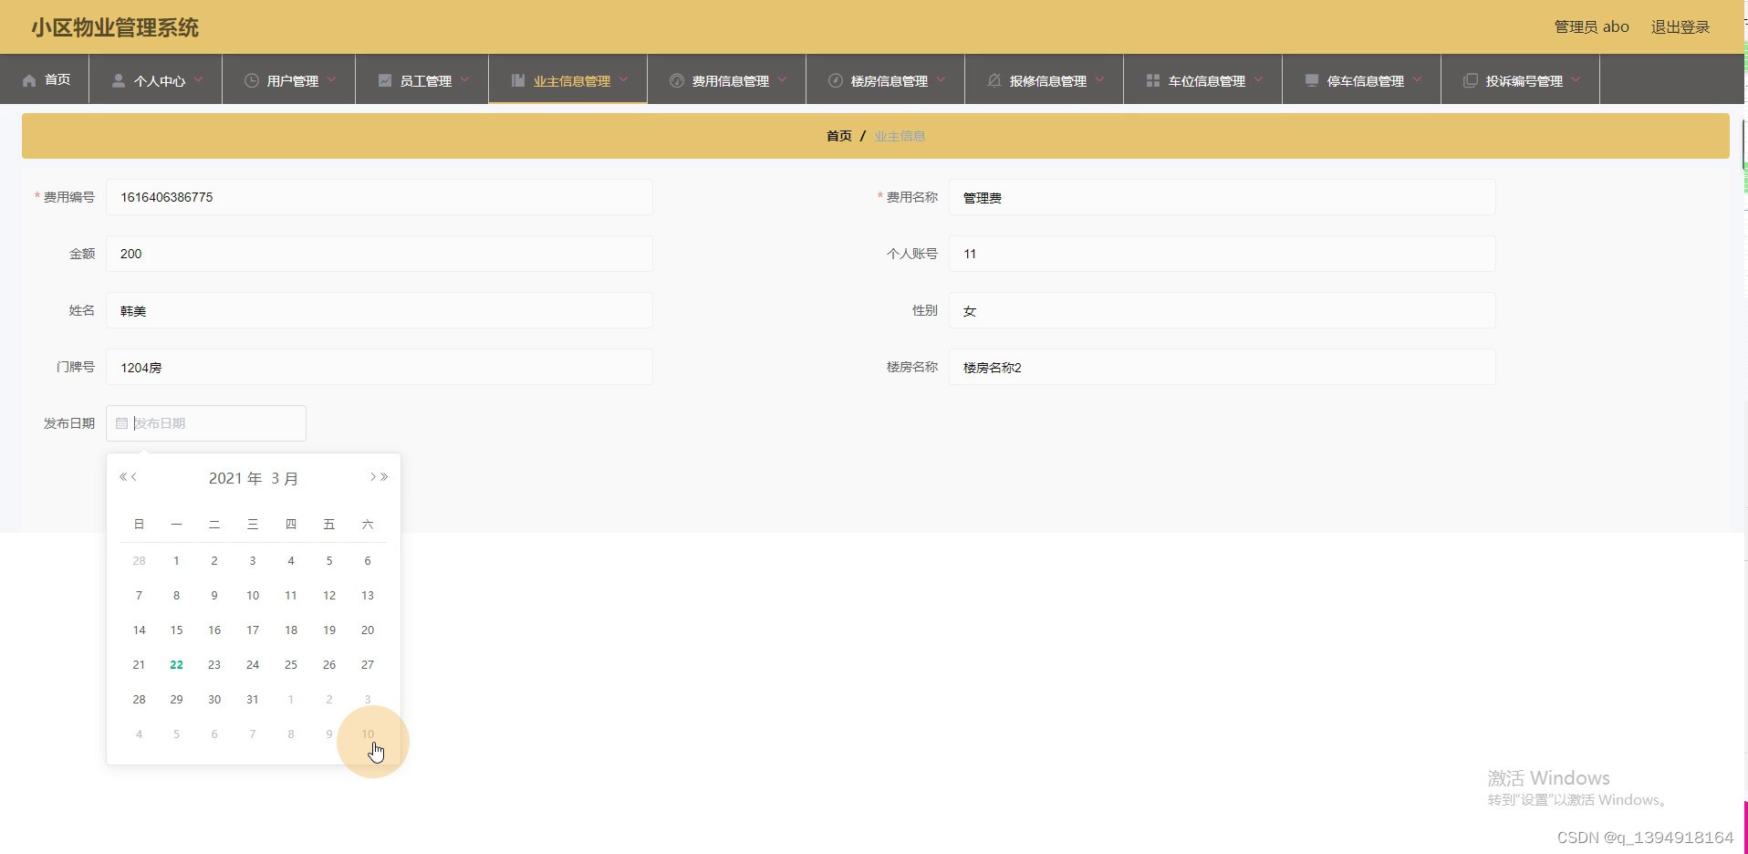Viewport: 1748px width, 854px height.
Task: Select day 24 in the calendar
Action: tap(253, 665)
